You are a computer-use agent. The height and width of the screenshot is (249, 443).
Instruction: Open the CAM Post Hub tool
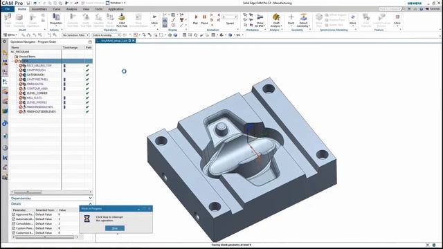pyautogui.click(x=122, y=20)
